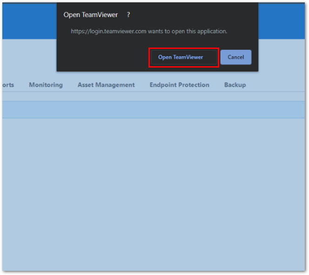Open the Asset Management tab

106,85
